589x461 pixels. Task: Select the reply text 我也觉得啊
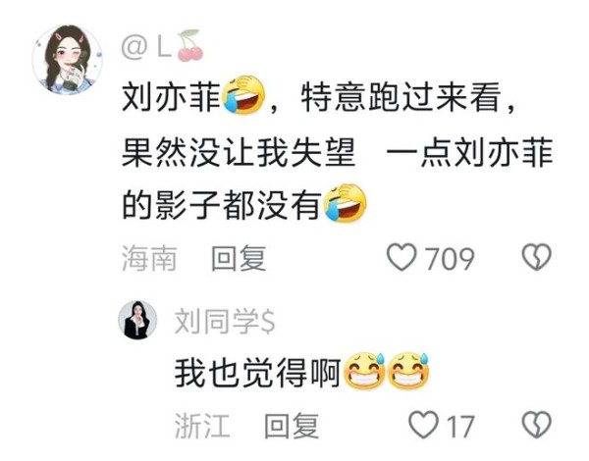pyautogui.click(x=257, y=373)
